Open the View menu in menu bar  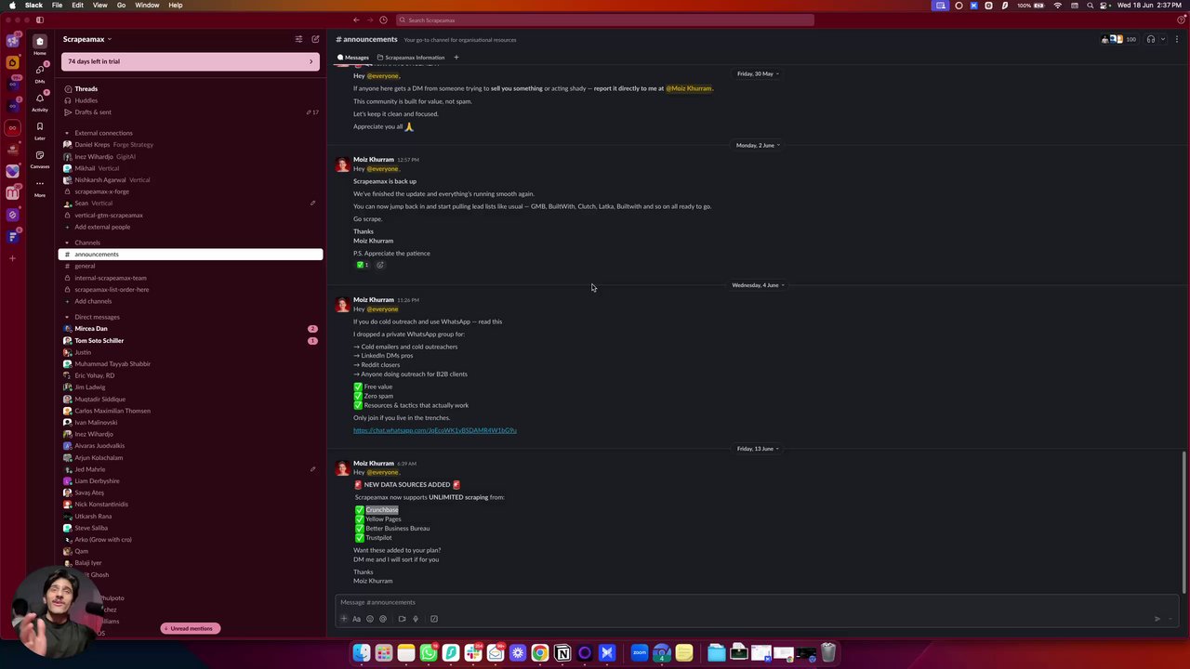pyautogui.click(x=99, y=5)
